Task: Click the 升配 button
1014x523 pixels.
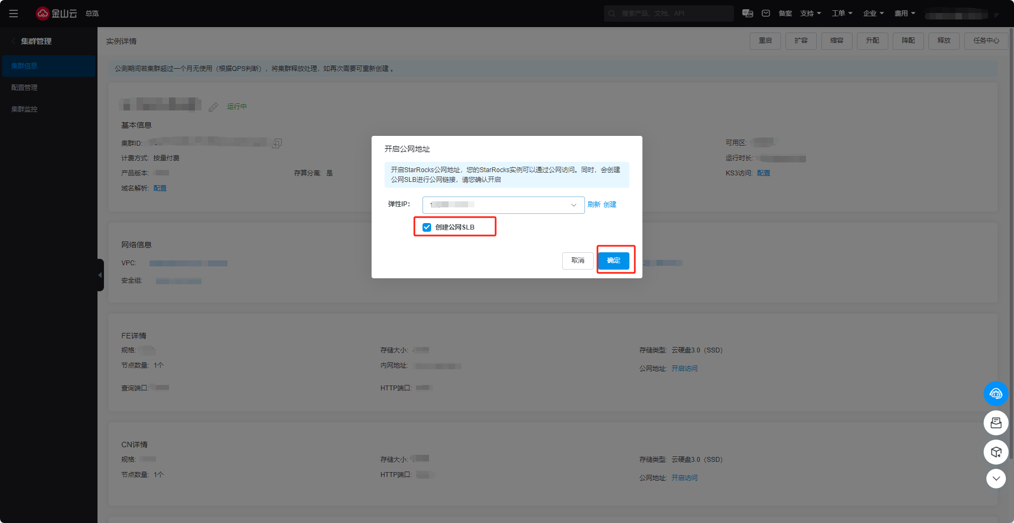Action: (x=873, y=41)
